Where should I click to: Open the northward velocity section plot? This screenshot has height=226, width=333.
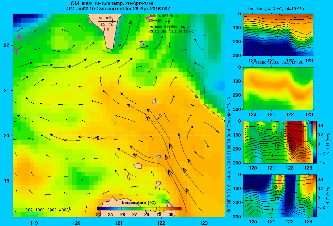[x=278, y=142]
